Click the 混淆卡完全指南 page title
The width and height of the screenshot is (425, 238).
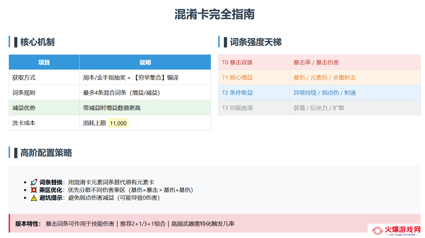point(215,14)
